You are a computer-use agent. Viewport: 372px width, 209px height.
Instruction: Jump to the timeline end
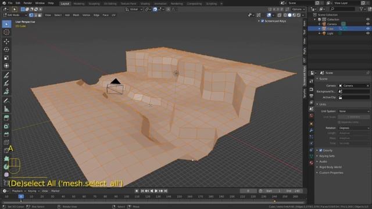[x=166, y=191]
